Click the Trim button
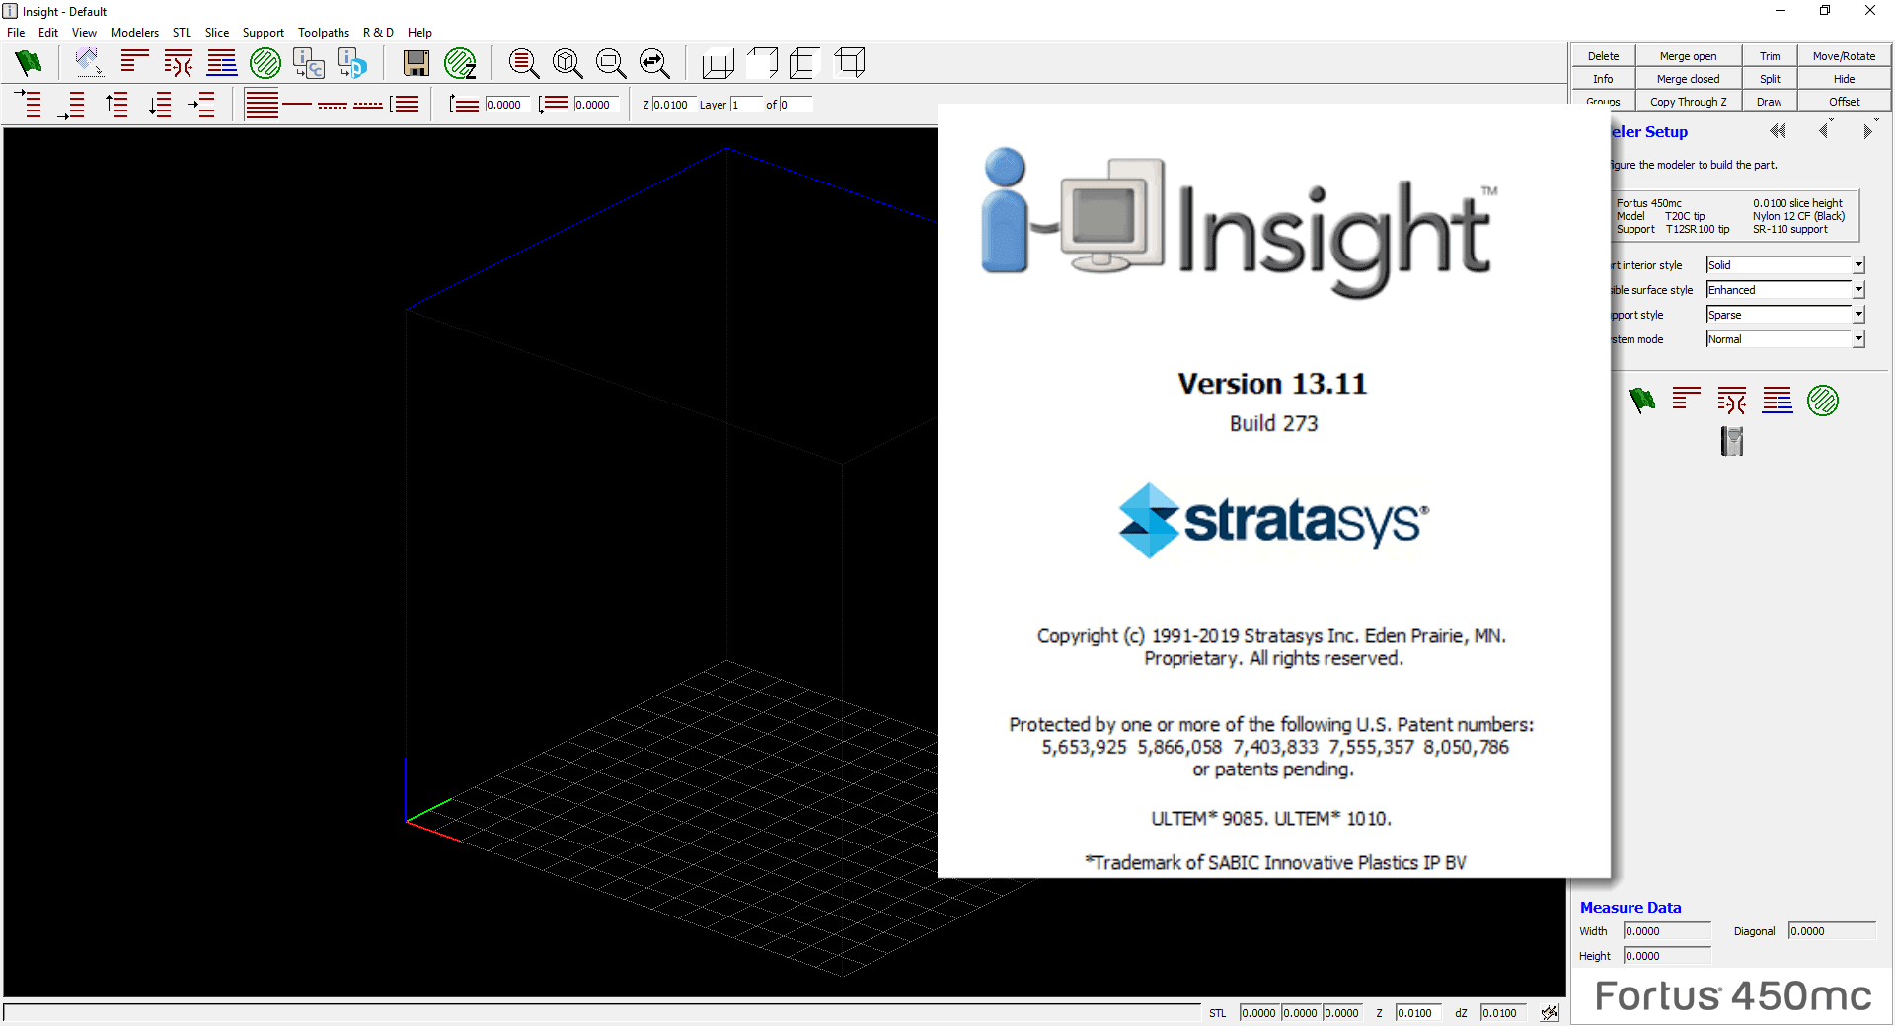 tap(1770, 56)
